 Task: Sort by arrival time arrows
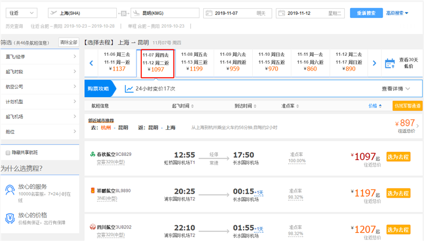(x=255, y=106)
